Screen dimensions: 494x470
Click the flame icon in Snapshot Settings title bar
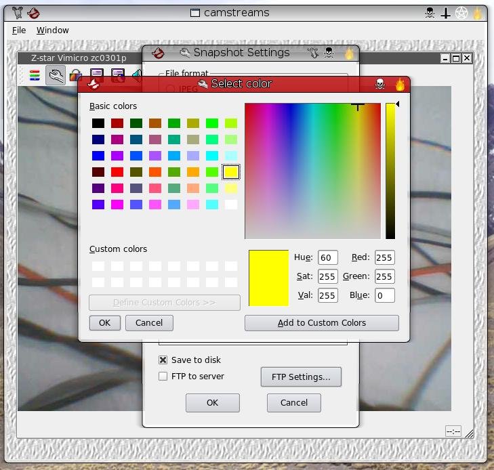(349, 53)
